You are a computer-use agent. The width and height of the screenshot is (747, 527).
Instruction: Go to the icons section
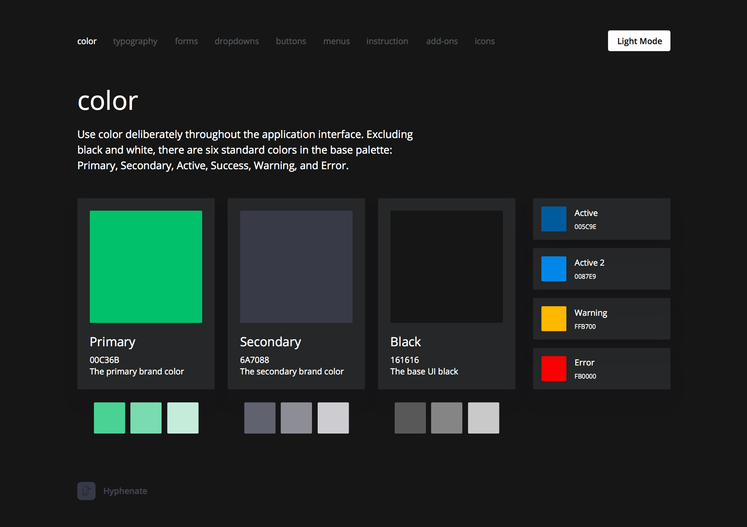pos(484,41)
